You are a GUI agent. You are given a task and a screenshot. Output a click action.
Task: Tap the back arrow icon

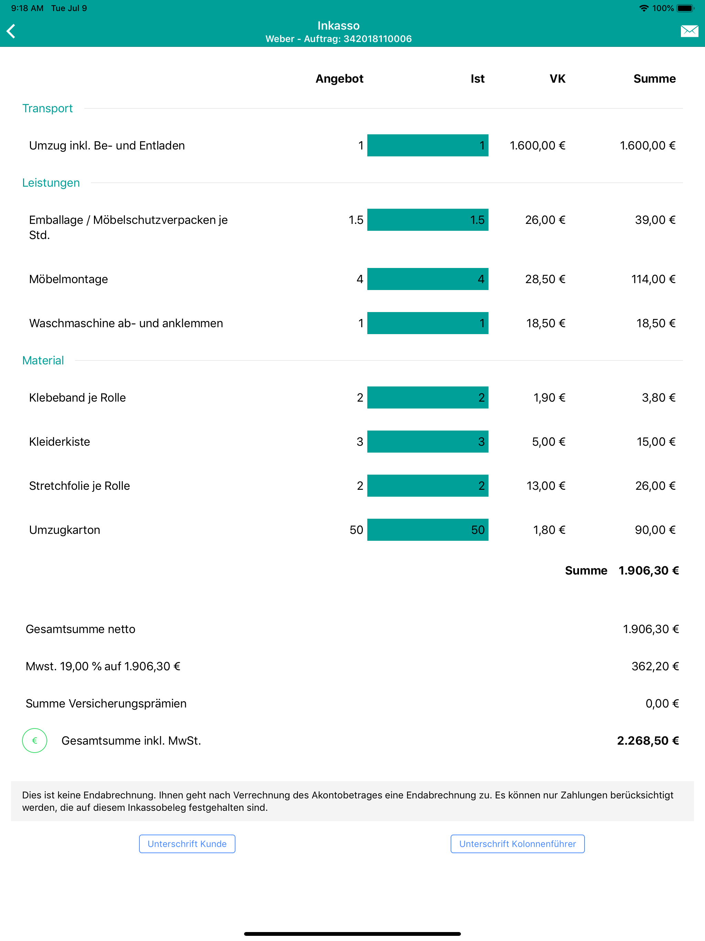pos(11,31)
